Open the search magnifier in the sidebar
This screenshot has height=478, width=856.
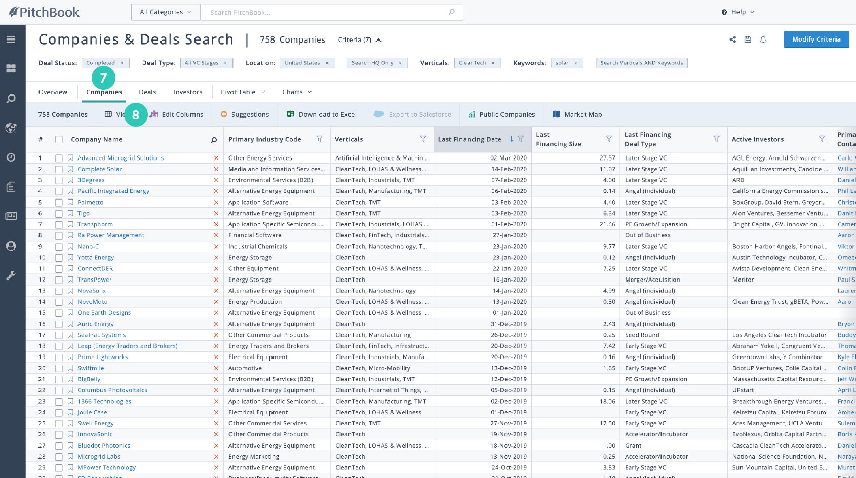[11, 98]
